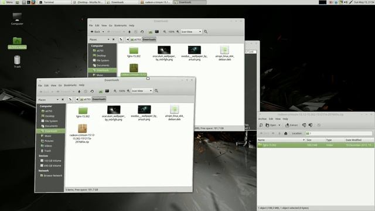Toggle location edit pencil in front Downloads window
Screen dimensions: 375x211
coord(70,99)
